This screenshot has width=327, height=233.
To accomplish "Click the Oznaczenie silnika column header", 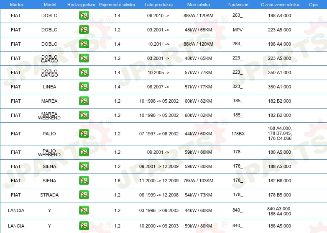I will pyautogui.click(x=280, y=5).
